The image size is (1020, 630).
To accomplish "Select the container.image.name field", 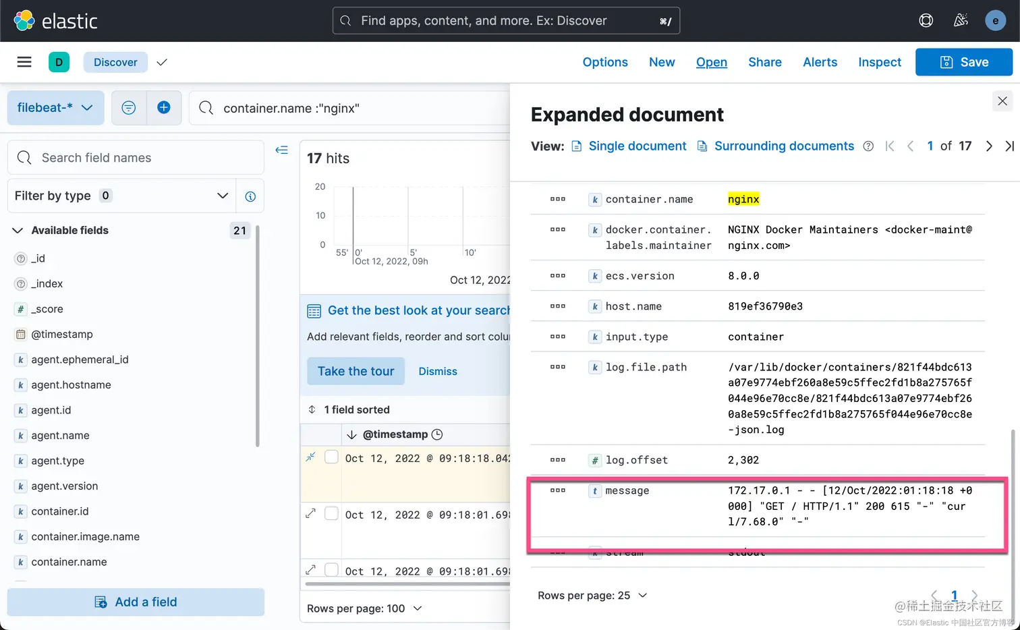I will tap(85, 537).
